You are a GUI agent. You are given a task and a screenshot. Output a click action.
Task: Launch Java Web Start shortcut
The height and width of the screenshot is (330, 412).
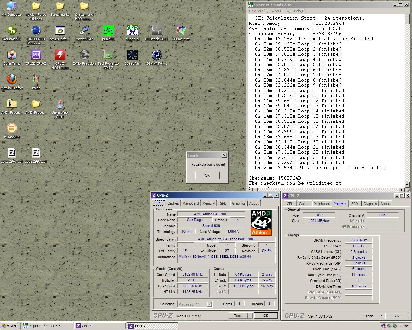(x=60, y=109)
